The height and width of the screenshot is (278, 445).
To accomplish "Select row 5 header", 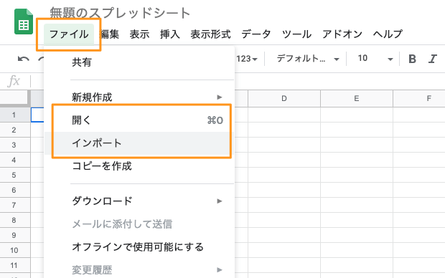I will point(15,175).
